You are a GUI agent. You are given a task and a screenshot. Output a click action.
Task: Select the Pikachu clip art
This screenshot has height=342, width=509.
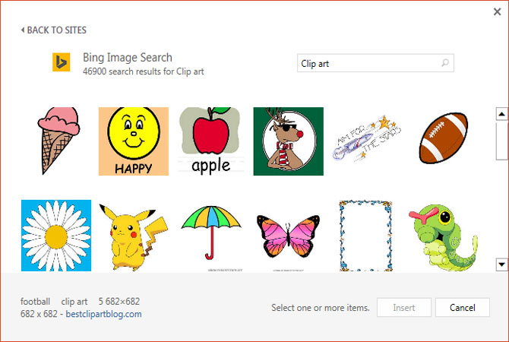(134, 237)
